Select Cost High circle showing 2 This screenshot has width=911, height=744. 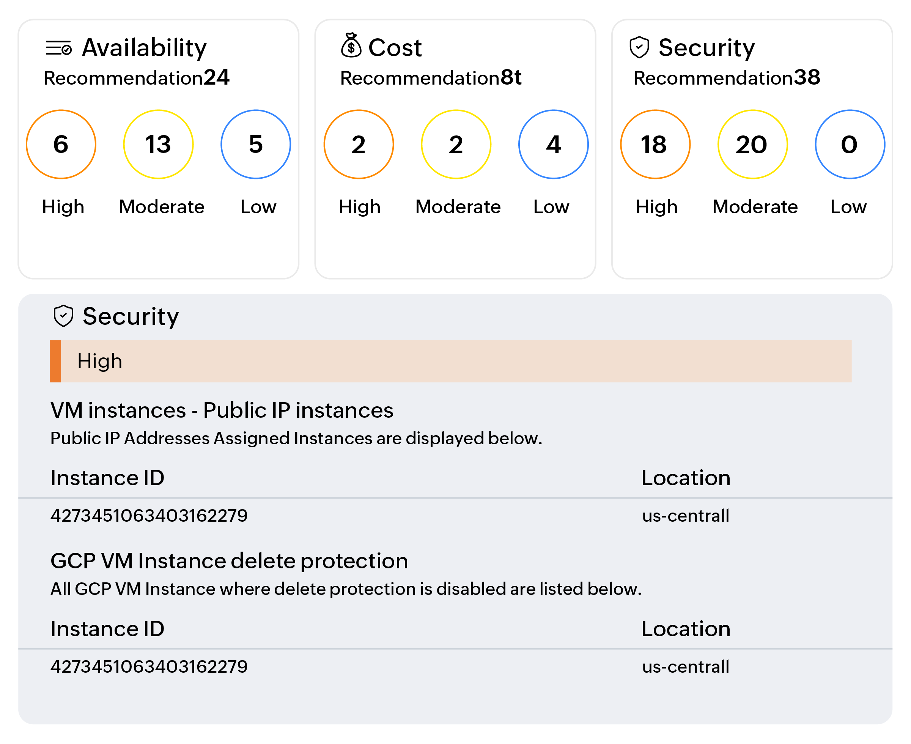359,145
